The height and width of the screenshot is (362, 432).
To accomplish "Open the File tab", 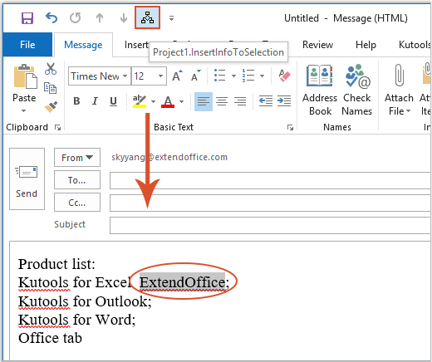I will 27,45.
